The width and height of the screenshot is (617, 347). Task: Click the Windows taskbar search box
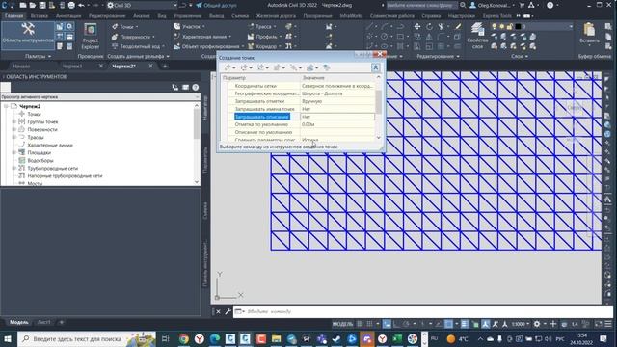[x=87, y=338]
